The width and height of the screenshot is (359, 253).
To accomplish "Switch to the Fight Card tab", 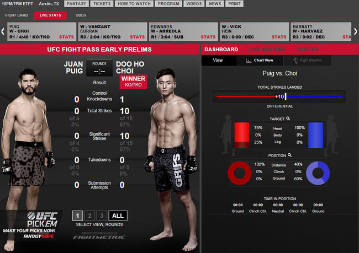I will coord(17,15).
